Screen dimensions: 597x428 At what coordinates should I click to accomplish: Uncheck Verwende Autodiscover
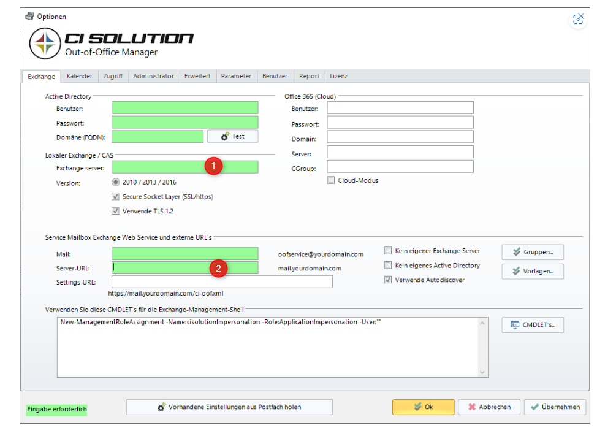click(x=388, y=280)
